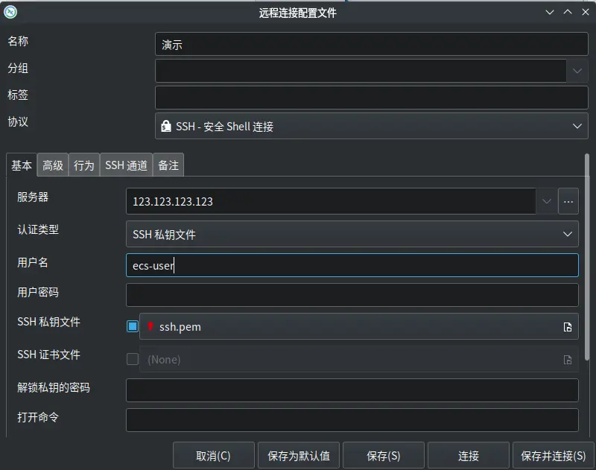Click the SSH protocol lock icon
596x470 pixels.
[x=165, y=127]
